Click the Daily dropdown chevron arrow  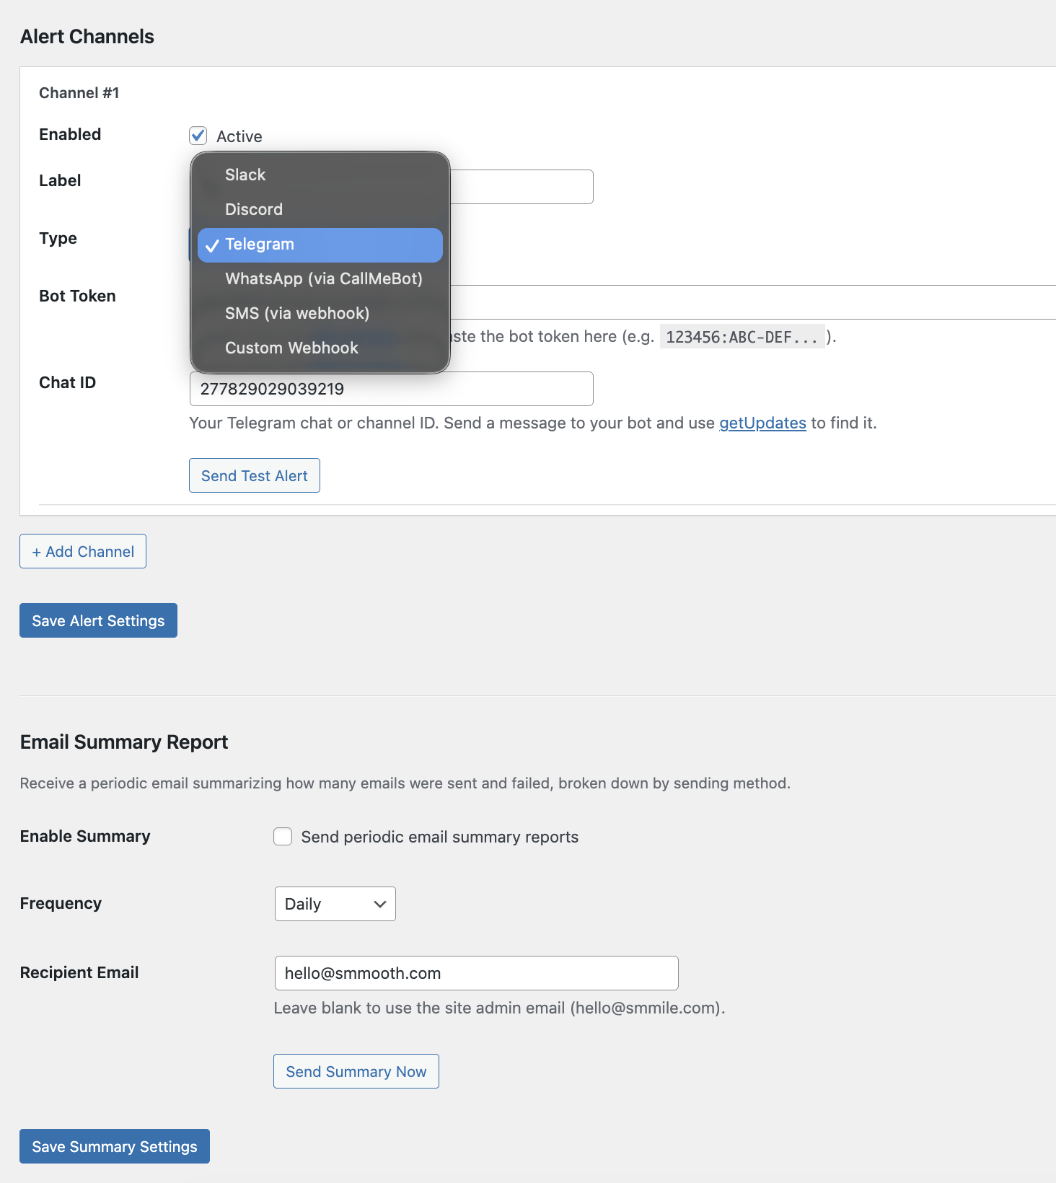click(x=380, y=904)
